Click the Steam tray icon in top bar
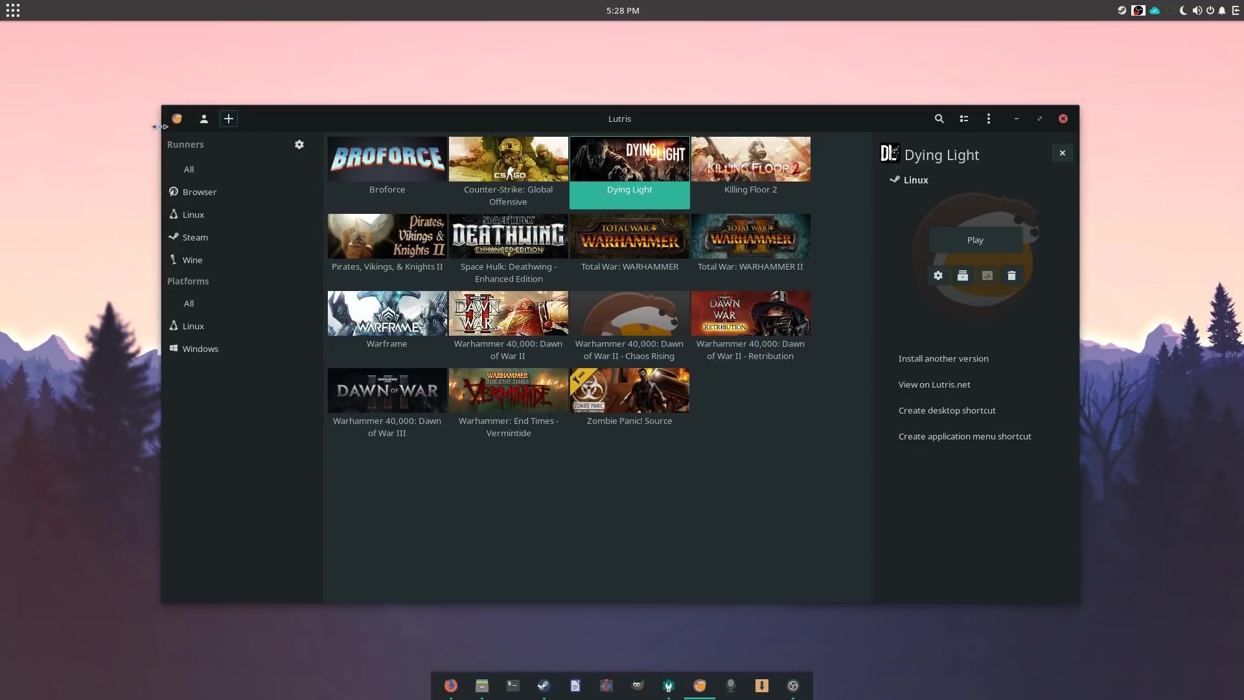 pyautogui.click(x=1122, y=10)
